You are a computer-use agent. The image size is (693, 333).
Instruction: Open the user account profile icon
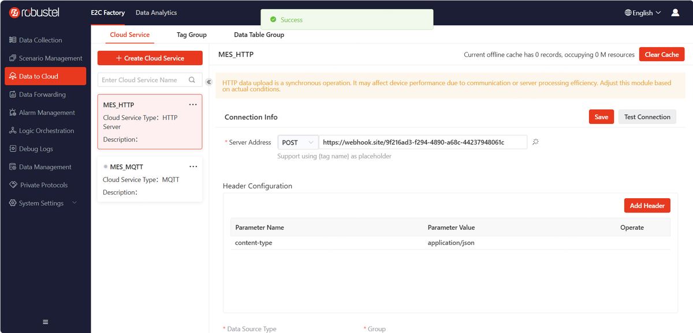point(675,12)
